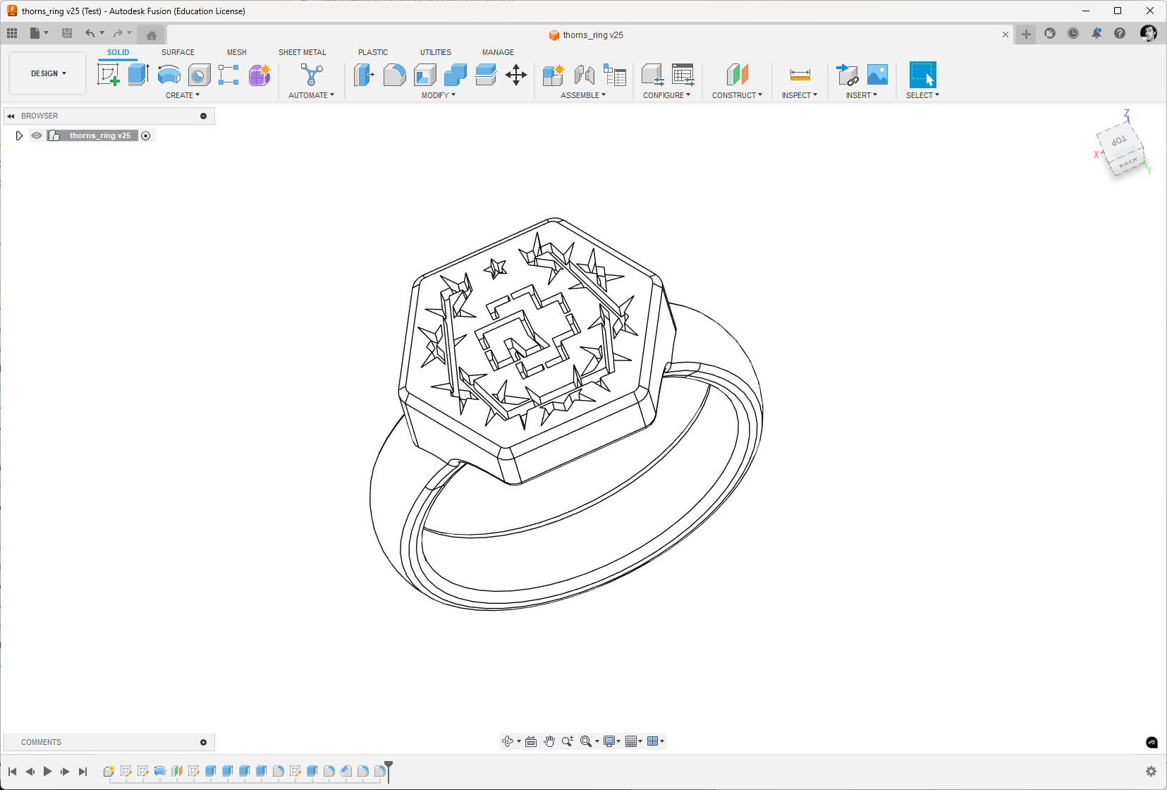Open a new design tab
The image size is (1167, 790).
1026,34
